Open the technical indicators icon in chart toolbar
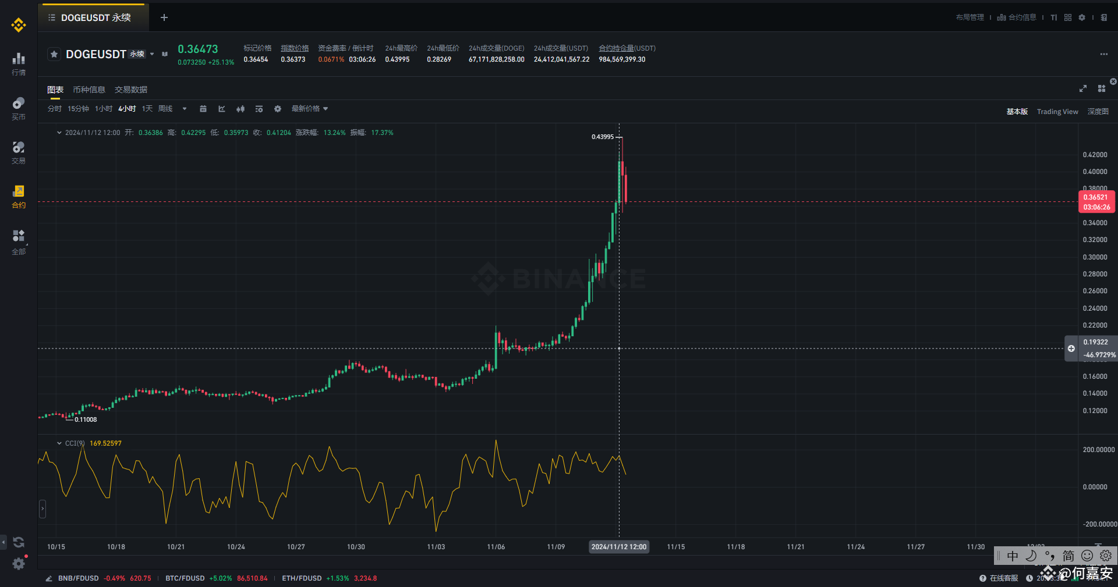This screenshot has height=587, width=1118. (222, 109)
